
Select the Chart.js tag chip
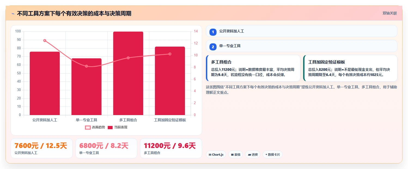point(216,155)
